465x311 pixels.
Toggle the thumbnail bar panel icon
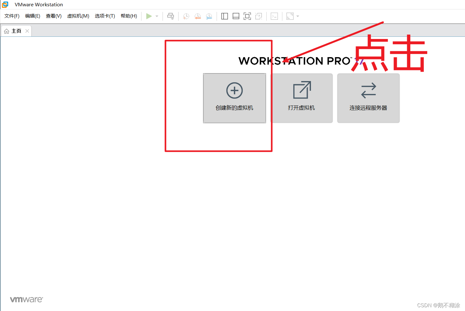236,16
